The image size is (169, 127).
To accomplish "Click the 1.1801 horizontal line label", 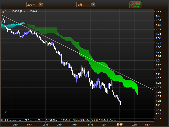I will [x=5, y=113].
